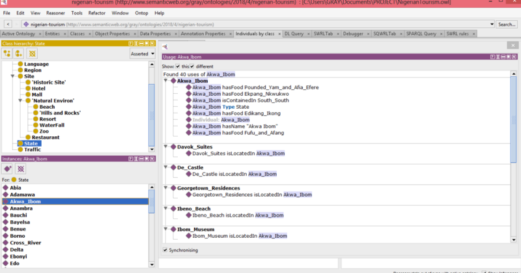Click the Add sibling class icon

click(19, 53)
